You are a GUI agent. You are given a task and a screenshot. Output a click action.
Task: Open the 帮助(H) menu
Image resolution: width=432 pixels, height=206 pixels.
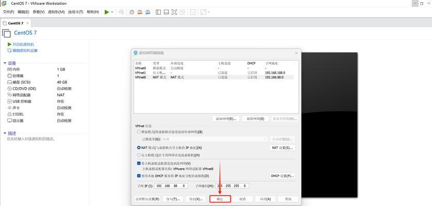point(93,12)
